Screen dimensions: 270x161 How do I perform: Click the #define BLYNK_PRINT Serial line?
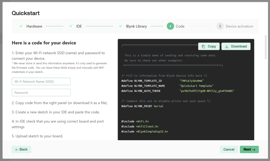pos(142,106)
